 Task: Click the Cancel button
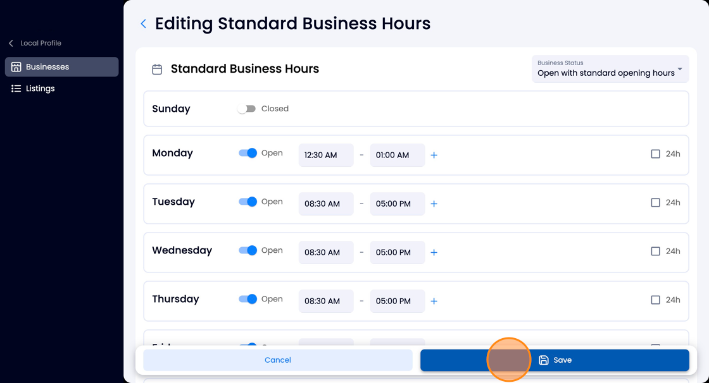tap(278, 360)
